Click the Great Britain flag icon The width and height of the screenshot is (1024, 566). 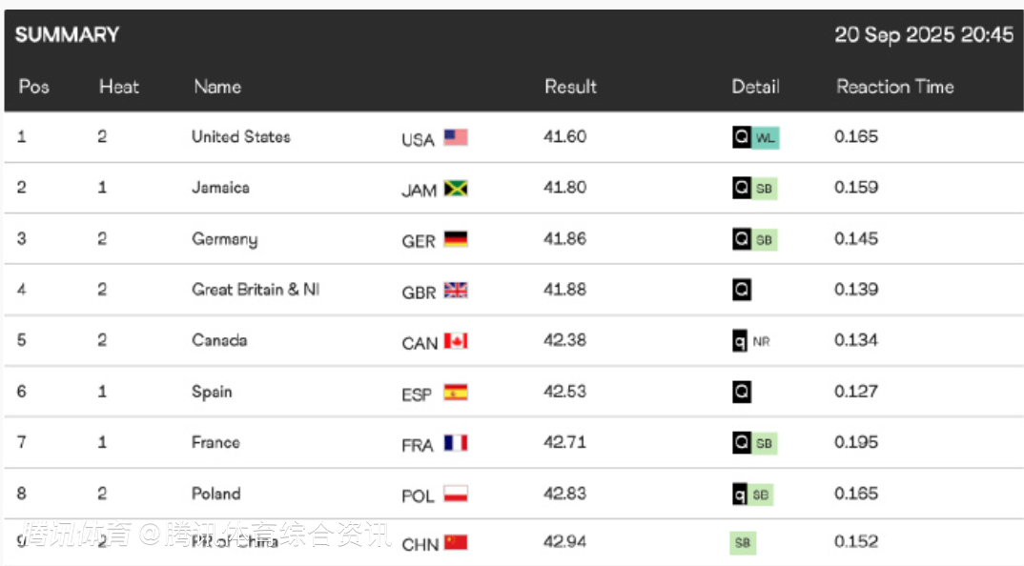(x=456, y=290)
